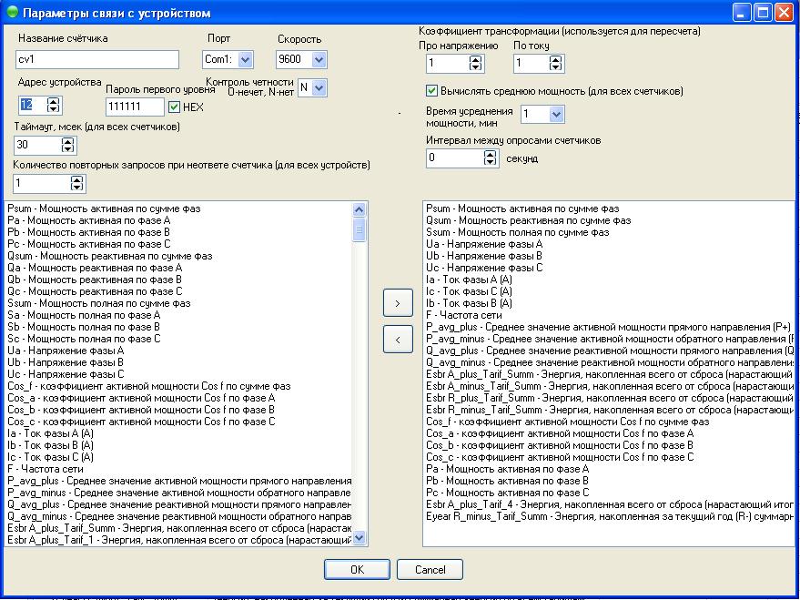This screenshot has height=600, width=800.
Task: Open the 9600 speed dropdown
Action: 318,60
